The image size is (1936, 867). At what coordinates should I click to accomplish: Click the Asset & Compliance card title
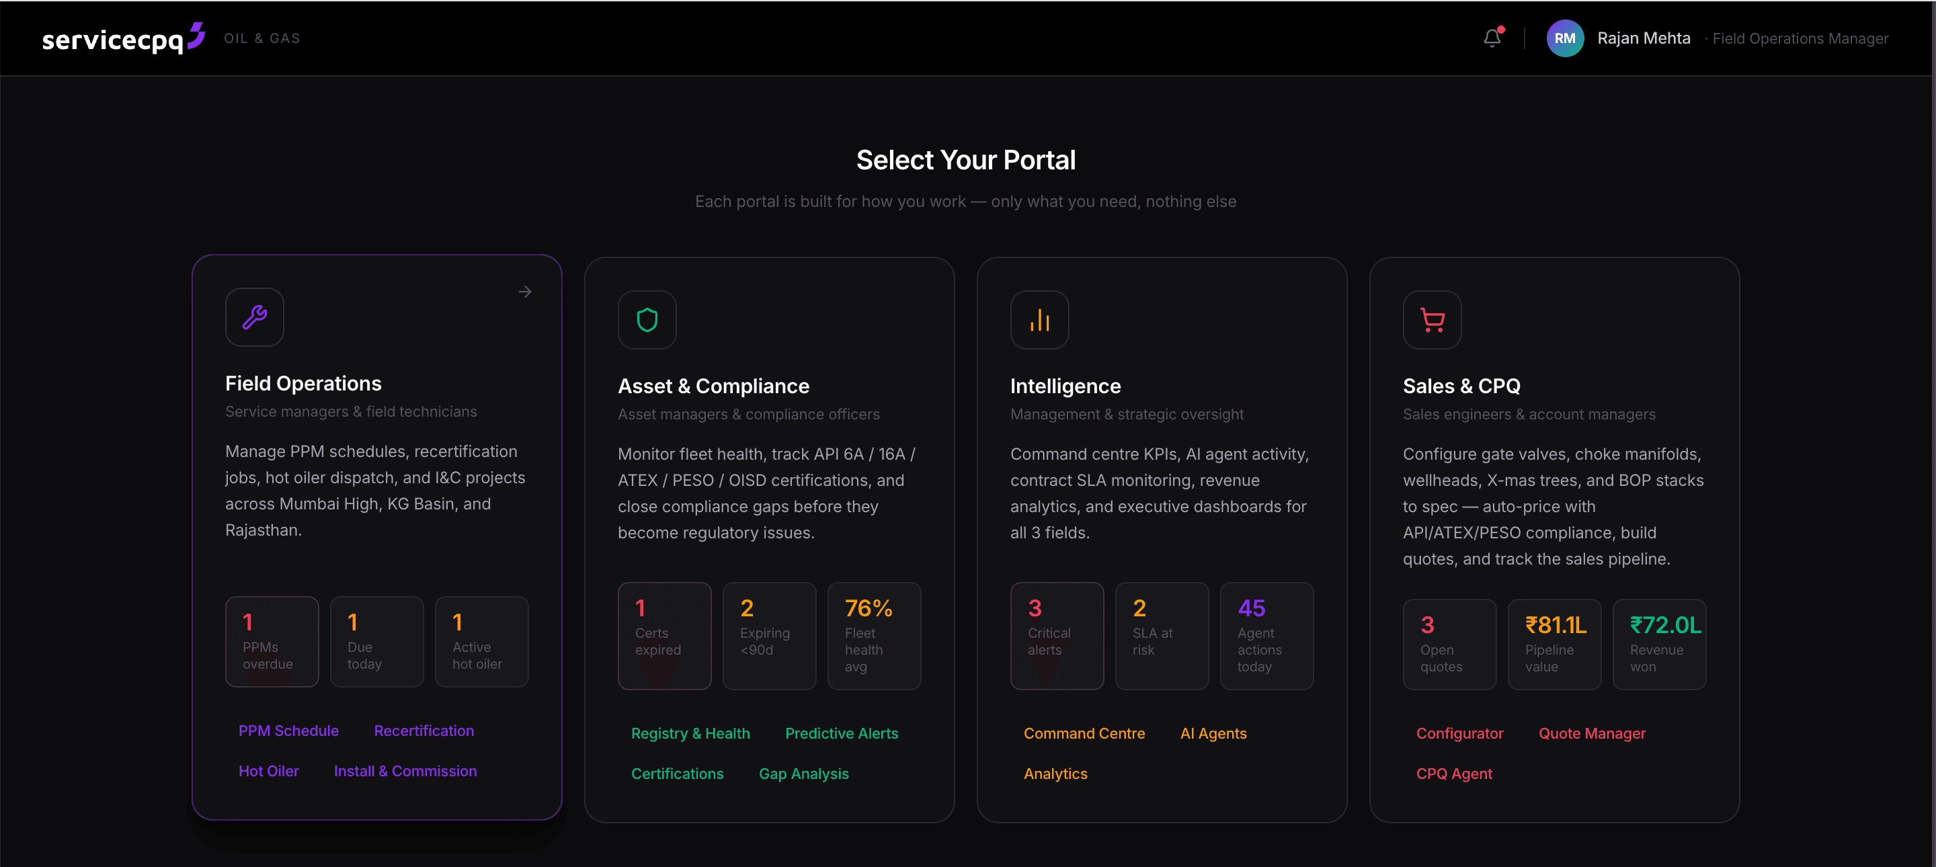(x=713, y=386)
